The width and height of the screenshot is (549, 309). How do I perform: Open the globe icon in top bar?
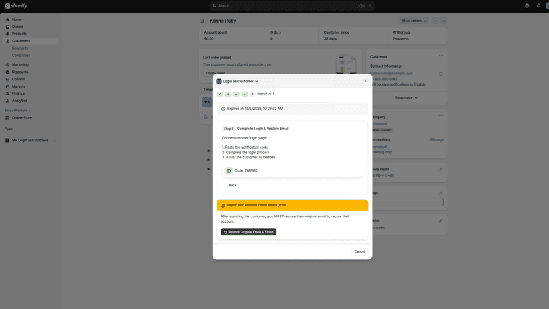pyautogui.click(x=527, y=5)
